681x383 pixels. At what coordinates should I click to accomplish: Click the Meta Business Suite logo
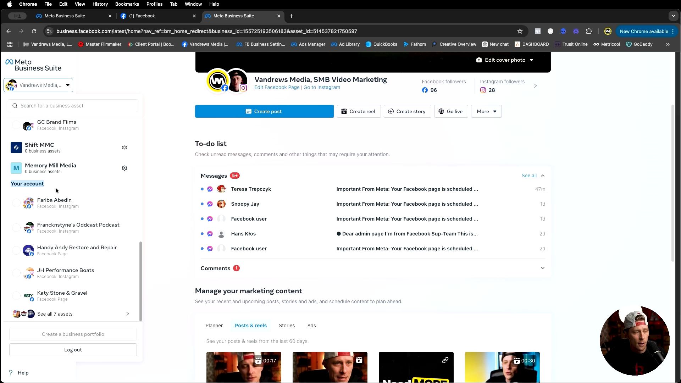pyautogui.click(x=33, y=65)
